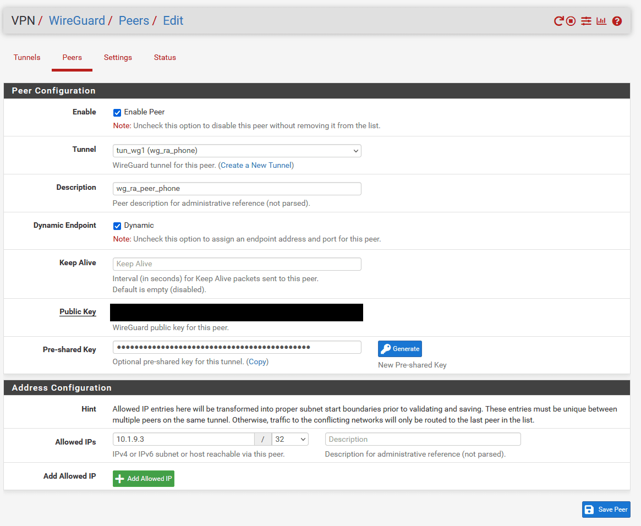Restart the WireGuard service icon
Screen dimensions: 641x526
(558, 21)
